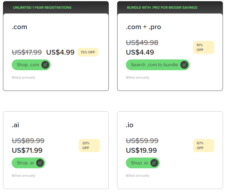The width and height of the screenshot is (225, 192).
Task: Click the 91% OFF badge
Action: click(203, 47)
